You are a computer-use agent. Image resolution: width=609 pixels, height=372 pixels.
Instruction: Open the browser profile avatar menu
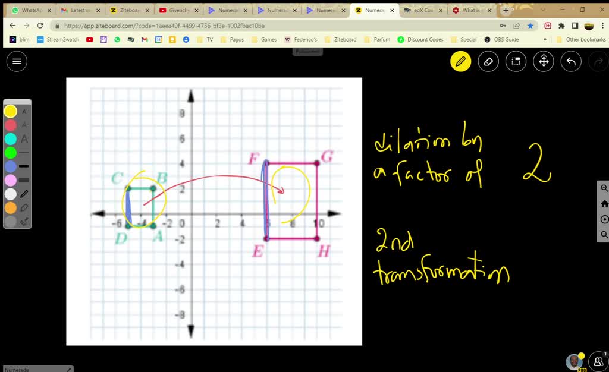[588, 26]
